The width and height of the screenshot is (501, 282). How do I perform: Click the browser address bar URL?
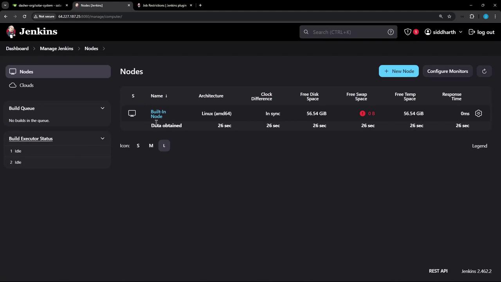90,16
